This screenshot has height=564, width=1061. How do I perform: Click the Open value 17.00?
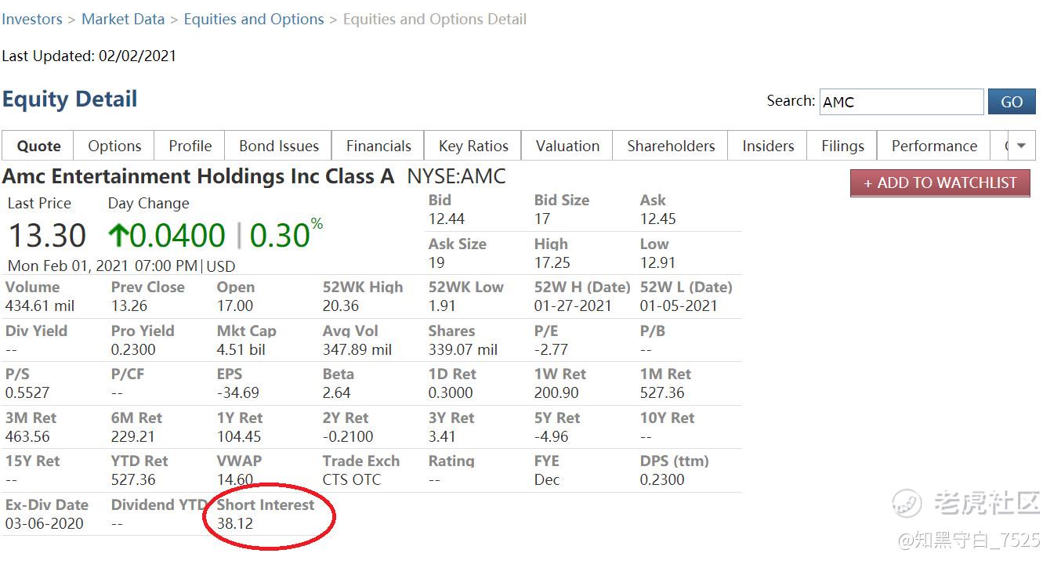point(235,306)
